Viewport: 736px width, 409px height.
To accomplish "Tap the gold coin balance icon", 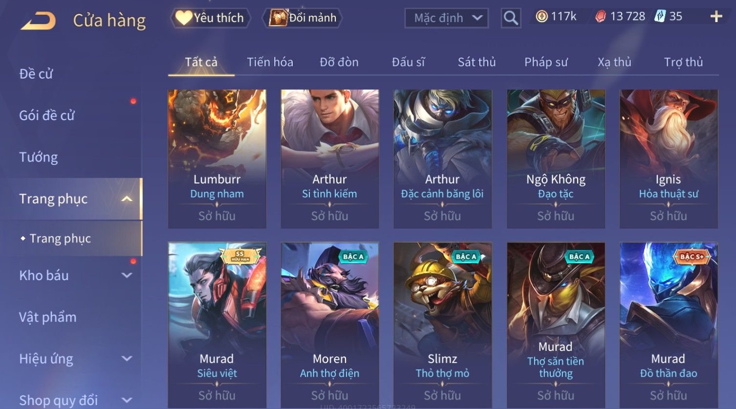I will point(541,17).
